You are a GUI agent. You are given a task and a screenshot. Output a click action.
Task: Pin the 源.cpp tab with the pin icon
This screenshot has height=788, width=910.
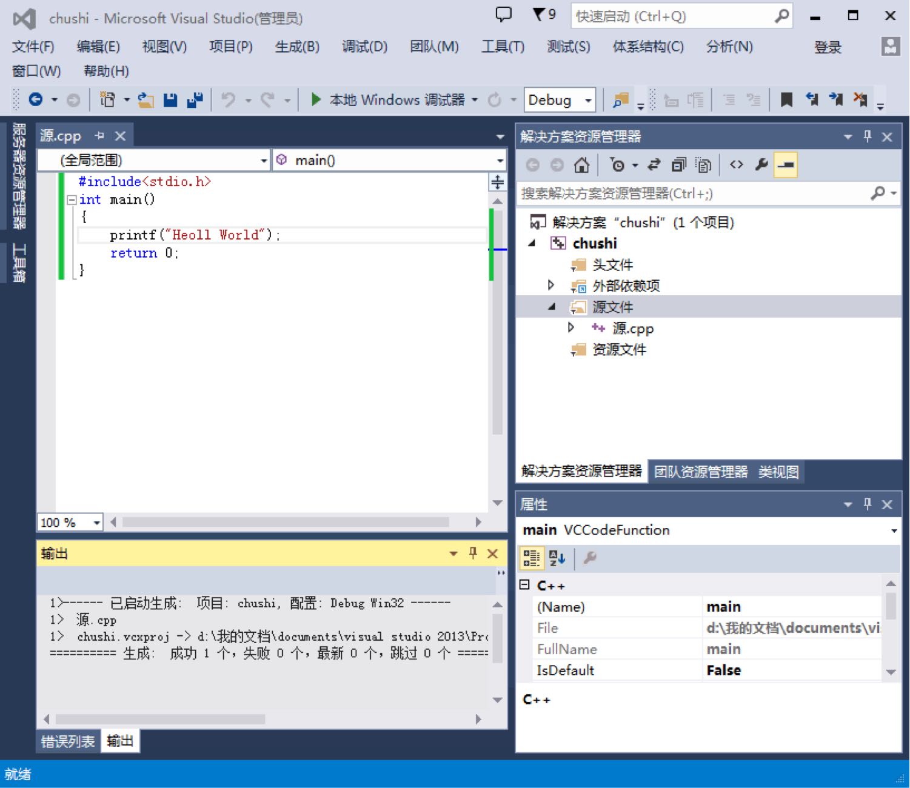pos(99,136)
